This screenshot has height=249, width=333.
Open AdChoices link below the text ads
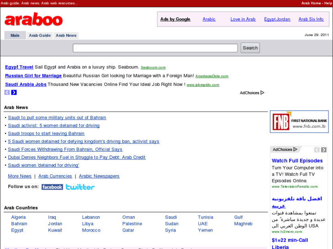click(252, 93)
